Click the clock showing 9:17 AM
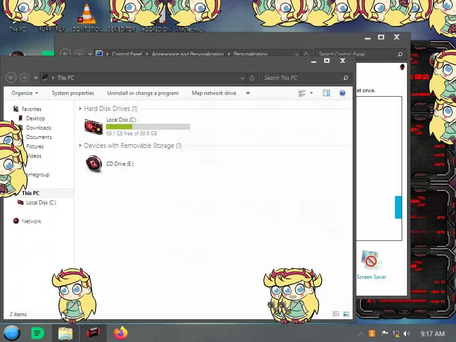Image resolution: width=456 pixels, height=342 pixels. click(432, 334)
